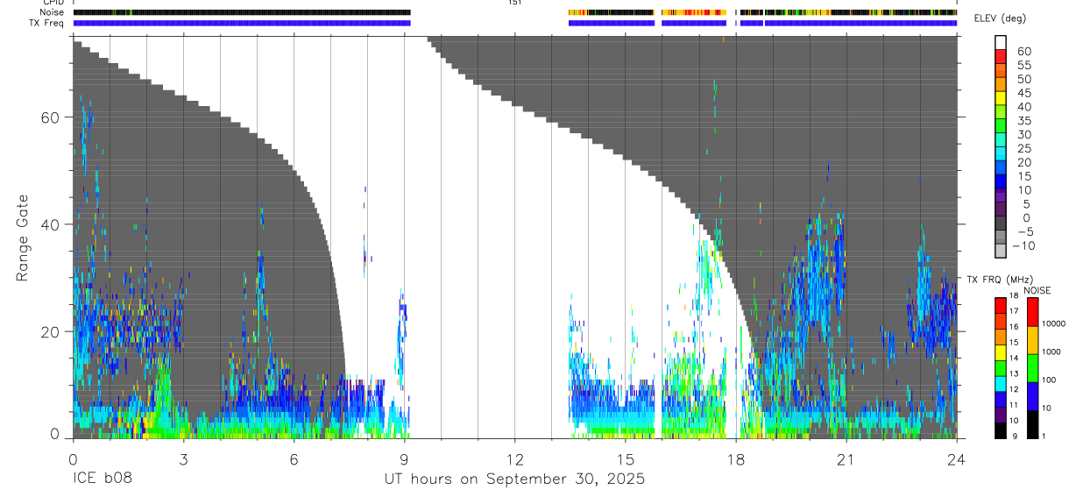This screenshot has width=1076, height=497.
Task: Click the '11' label on TX FRQ legend
Action: tap(1014, 404)
